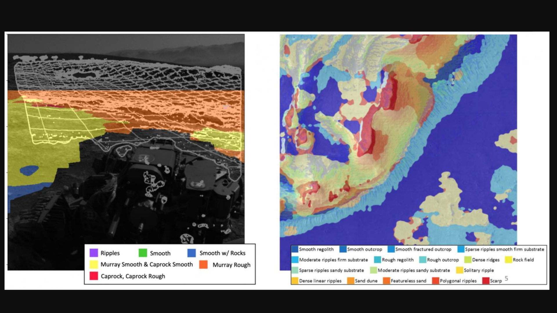Viewport: 557px width, 313px height.
Task: Select the 'Murray Smooth & Caprock Smooth' label
Action: click(x=147, y=264)
